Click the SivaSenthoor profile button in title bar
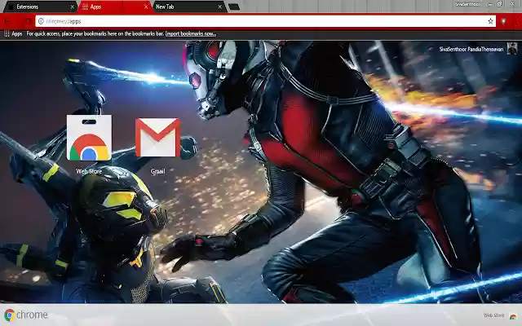522x326 pixels. coord(467,4)
